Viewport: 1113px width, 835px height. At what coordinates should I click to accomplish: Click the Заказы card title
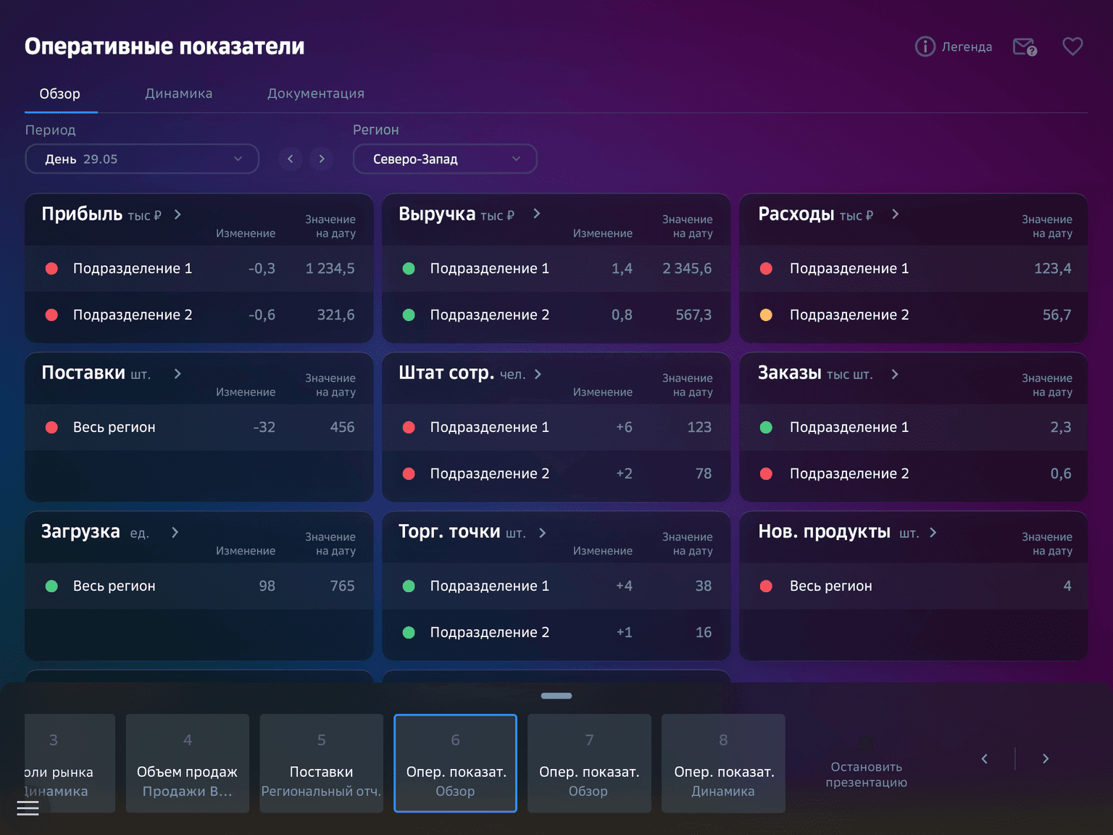(x=790, y=373)
